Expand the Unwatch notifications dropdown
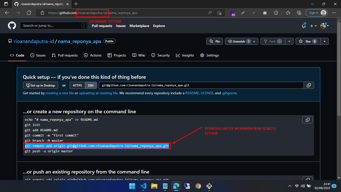Viewport: 341px width, 192px height. tap(242, 41)
